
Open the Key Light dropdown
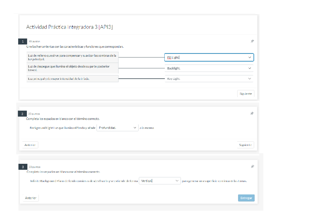[209, 79]
